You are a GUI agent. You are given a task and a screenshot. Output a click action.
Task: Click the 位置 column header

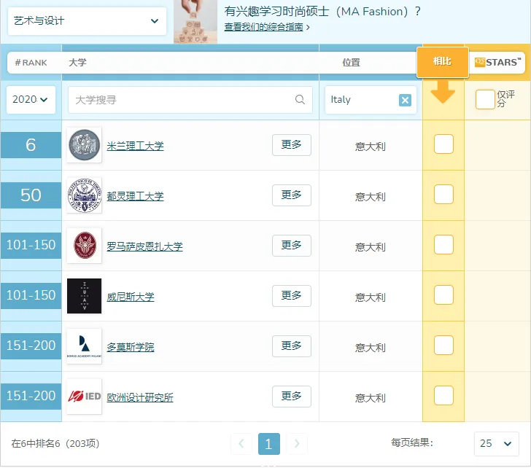click(351, 63)
